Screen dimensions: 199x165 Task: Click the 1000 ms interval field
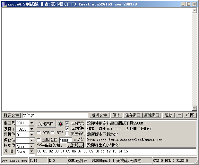point(65,140)
